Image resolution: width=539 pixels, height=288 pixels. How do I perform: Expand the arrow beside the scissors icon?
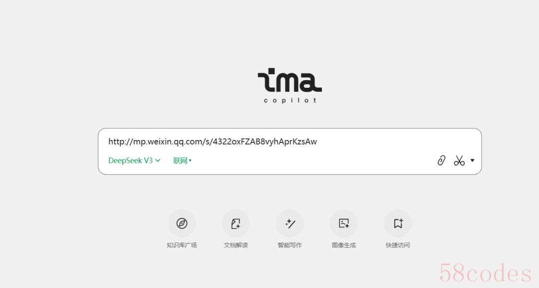point(472,160)
